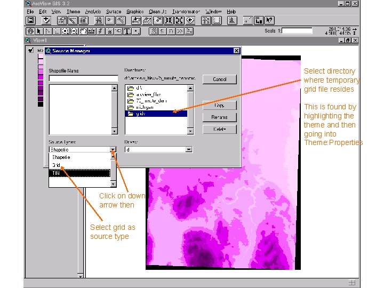Click the Cancel button in Source Manager
Image resolution: width=384 pixels, height=288 pixels.
(220, 79)
